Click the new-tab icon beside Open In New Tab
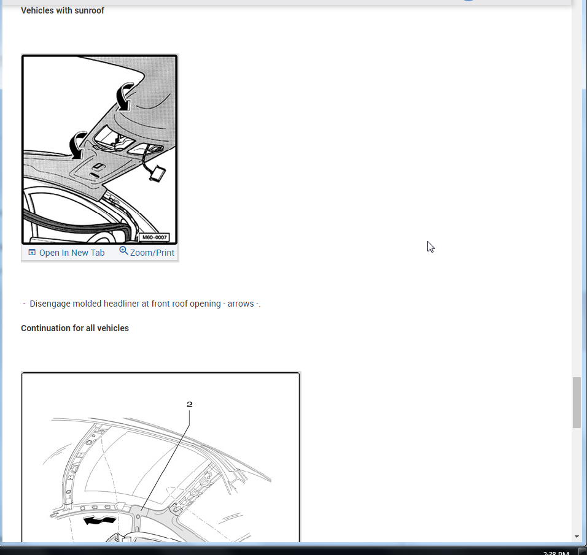 coord(32,253)
